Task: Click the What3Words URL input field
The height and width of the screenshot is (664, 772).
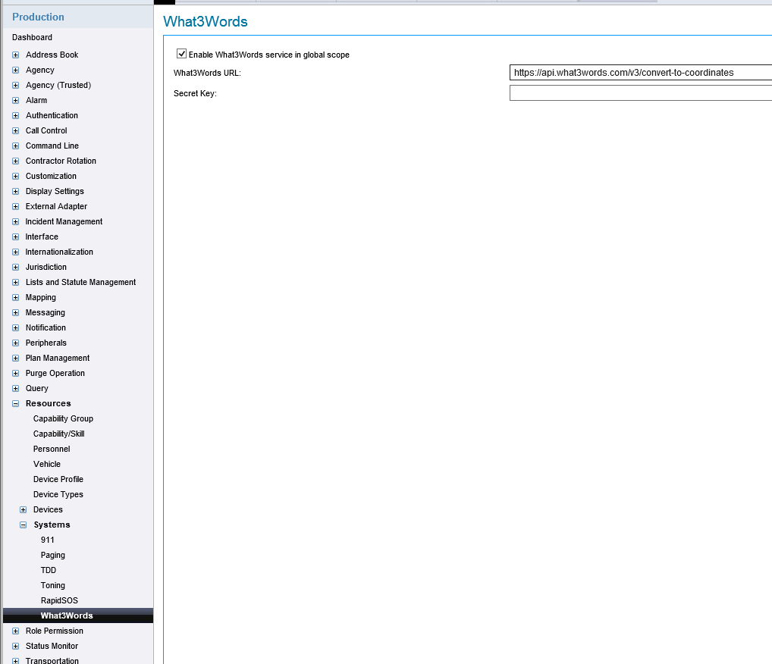Action: (x=641, y=72)
